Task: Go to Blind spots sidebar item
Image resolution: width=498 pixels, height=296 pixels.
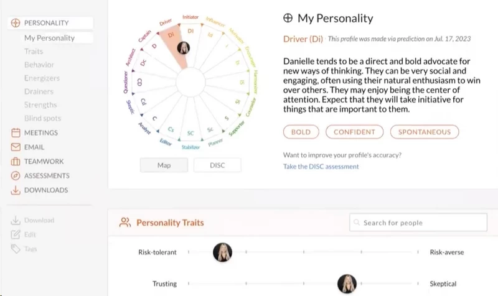Action: point(42,118)
